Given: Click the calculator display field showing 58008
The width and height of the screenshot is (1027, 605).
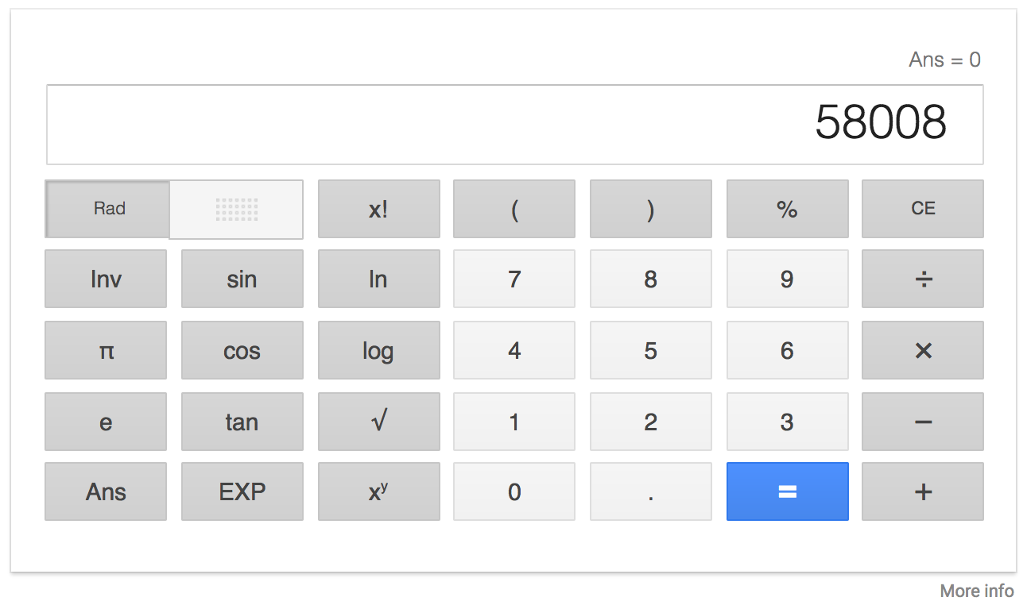Looking at the screenshot, I should tap(515, 125).
